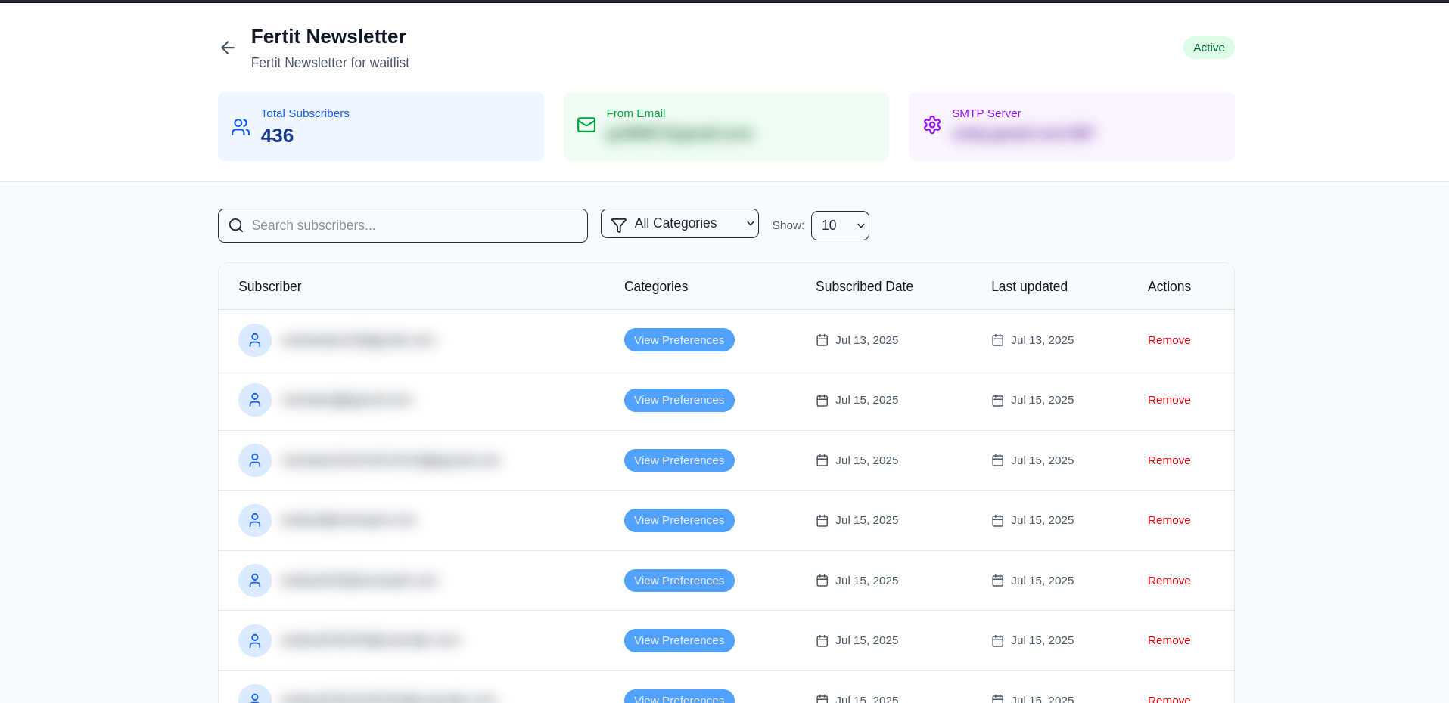Click the 'Show:' label
Image resolution: width=1449 pixels, height=703 pixels.
pos(788,225)
